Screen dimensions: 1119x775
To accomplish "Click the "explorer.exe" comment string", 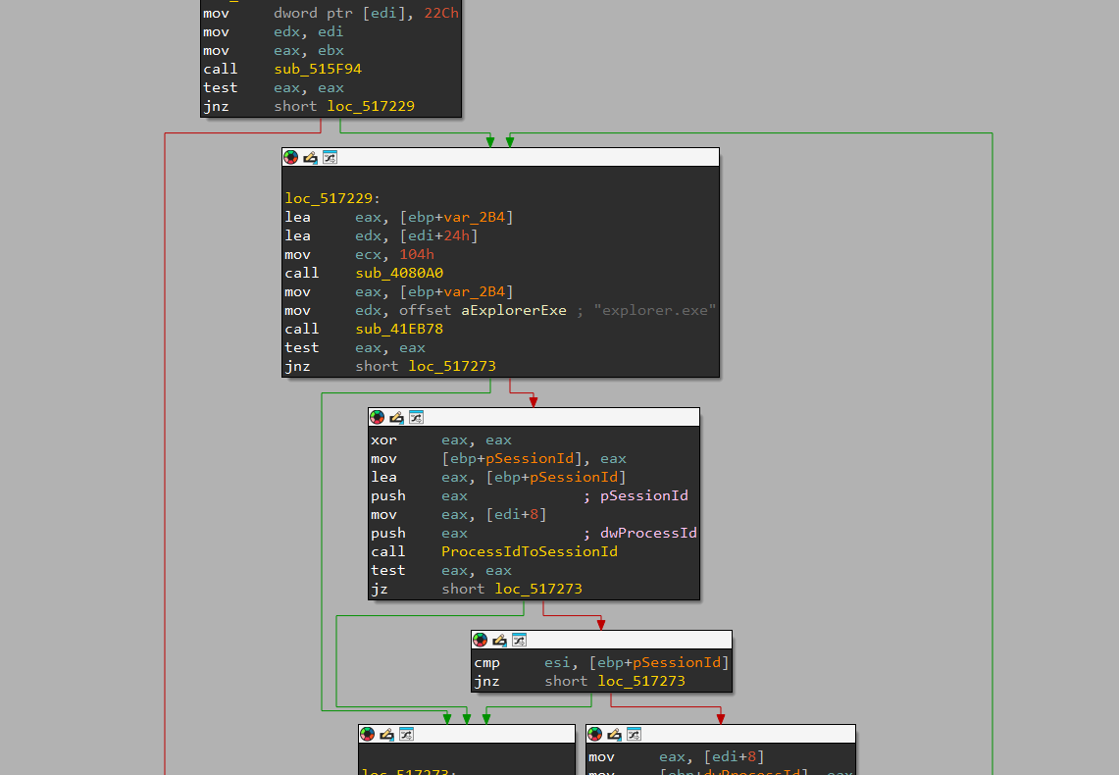I will pyautogui.click(x=654, y=310).
